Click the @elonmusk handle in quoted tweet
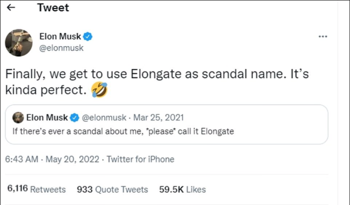 pos(104,118)
